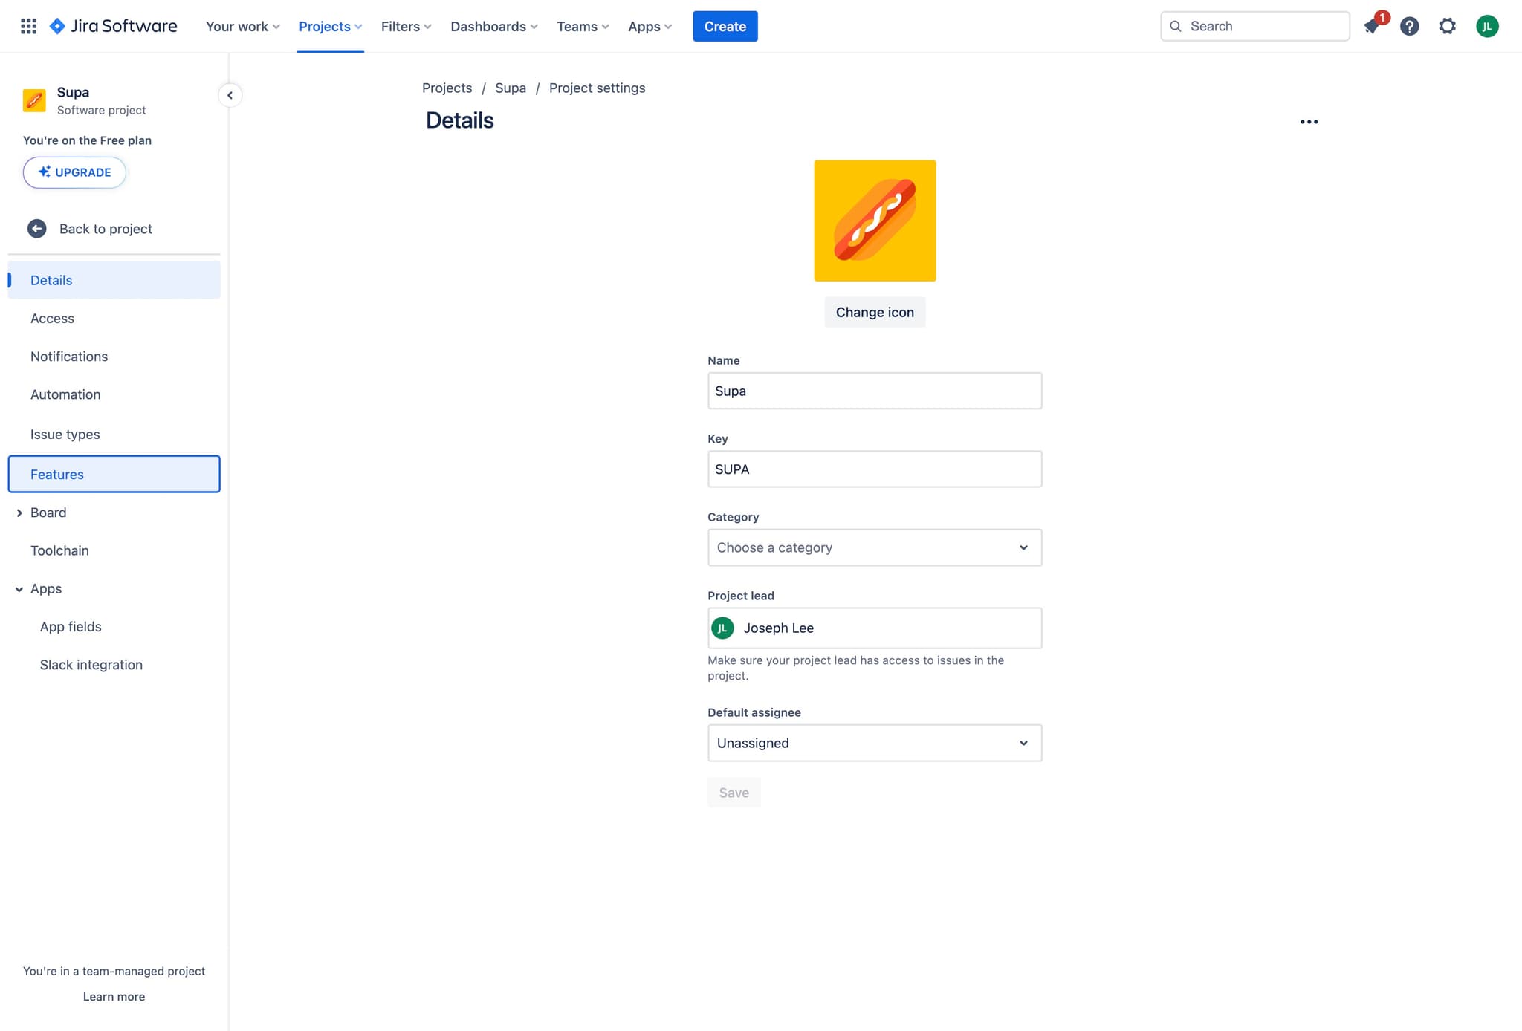Switch to the Notifications settings page
1522x1031 pixels.
[x=69, y=356]
